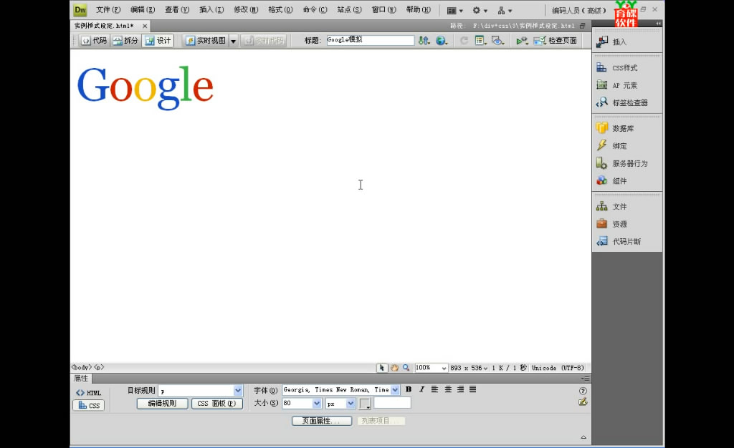Screen dimensions: 734x448
Task: Open the 实时视图 options dropdown arrow
Action: coord(233,41)
